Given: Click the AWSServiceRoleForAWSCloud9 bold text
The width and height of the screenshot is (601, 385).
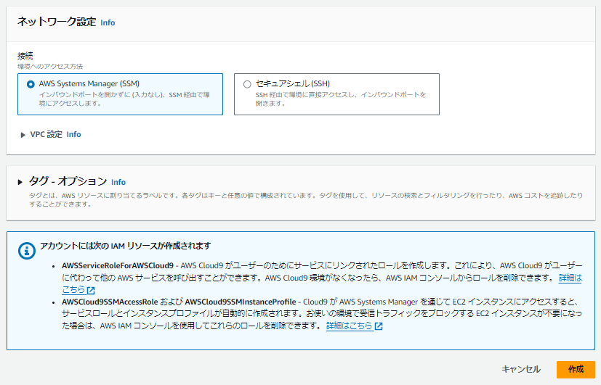Looking at the screenshot, I should pyautogui.click(x=118, y=265).
